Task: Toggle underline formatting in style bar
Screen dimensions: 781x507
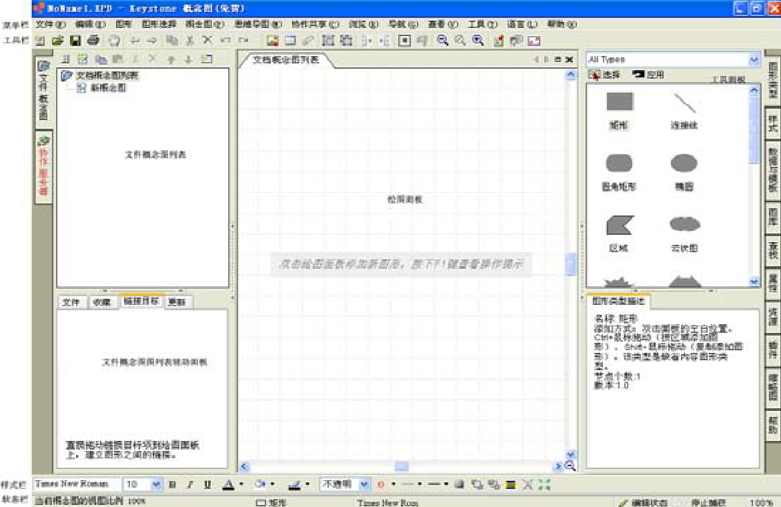Action: click(207, 484)
